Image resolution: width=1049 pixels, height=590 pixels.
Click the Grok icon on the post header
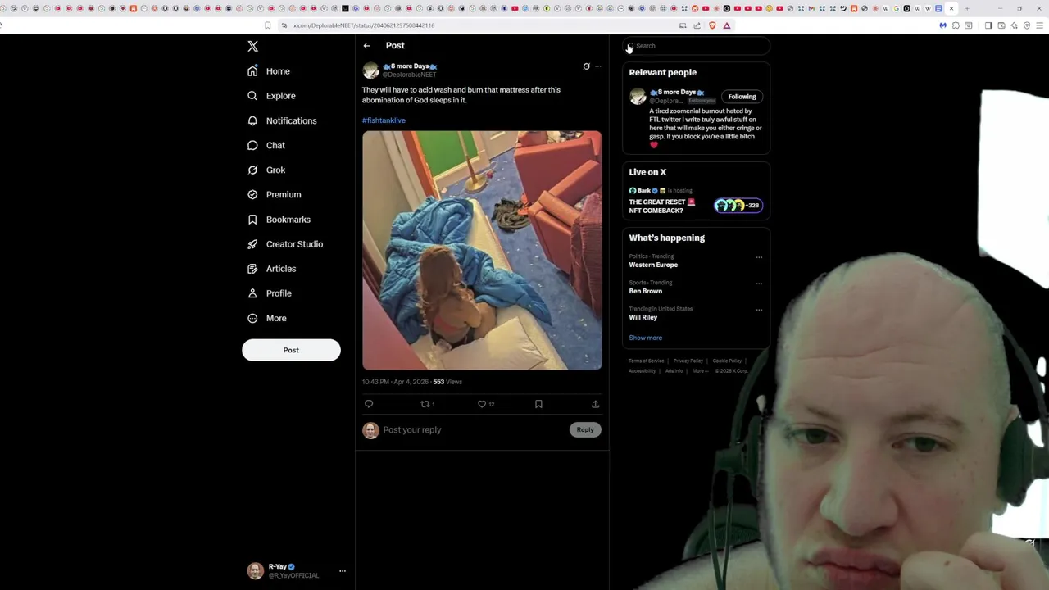click(586, 66)
